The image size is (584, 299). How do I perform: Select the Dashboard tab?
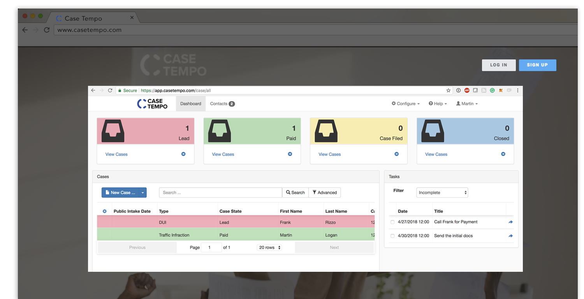click(x=190, y=103)
